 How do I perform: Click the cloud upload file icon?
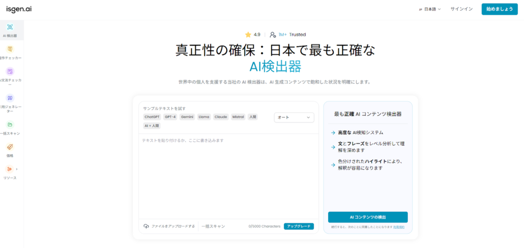click(x=146, y=226)
